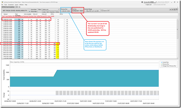Open the Window menu
This screenshot has width=181, height=108.
(22, 5)
